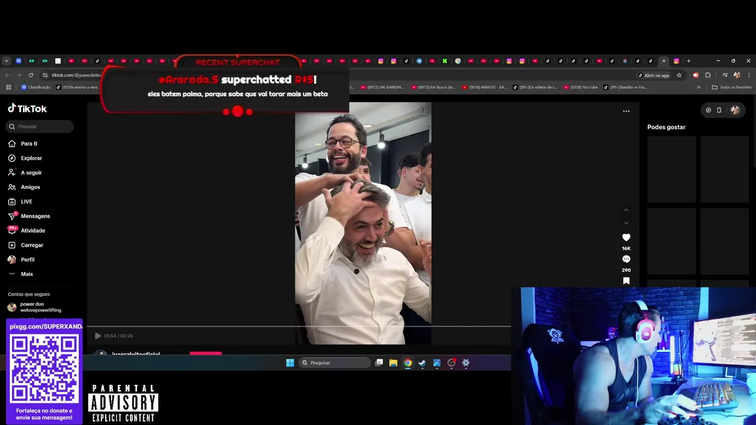This screenshot has width=756, height=425.
Task: Open Task View on the taskbar
Action: tap(379, 362)
